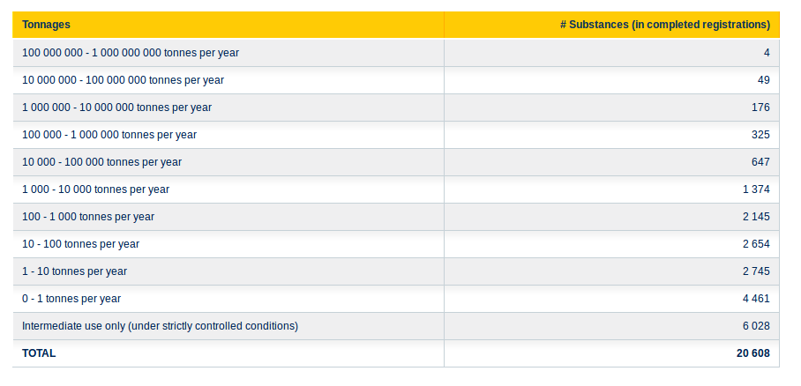Screen dimensions: 801x386
Task: Click the 10 - 100 tonnes per year label
Action: (x=80, y=244)
